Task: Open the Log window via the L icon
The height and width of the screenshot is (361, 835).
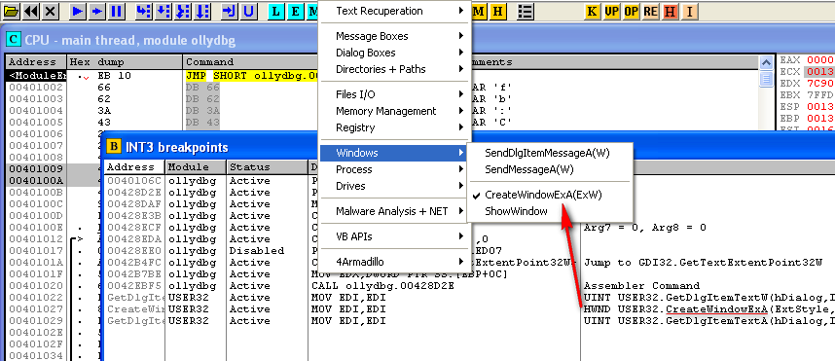Action: (275, 11)
